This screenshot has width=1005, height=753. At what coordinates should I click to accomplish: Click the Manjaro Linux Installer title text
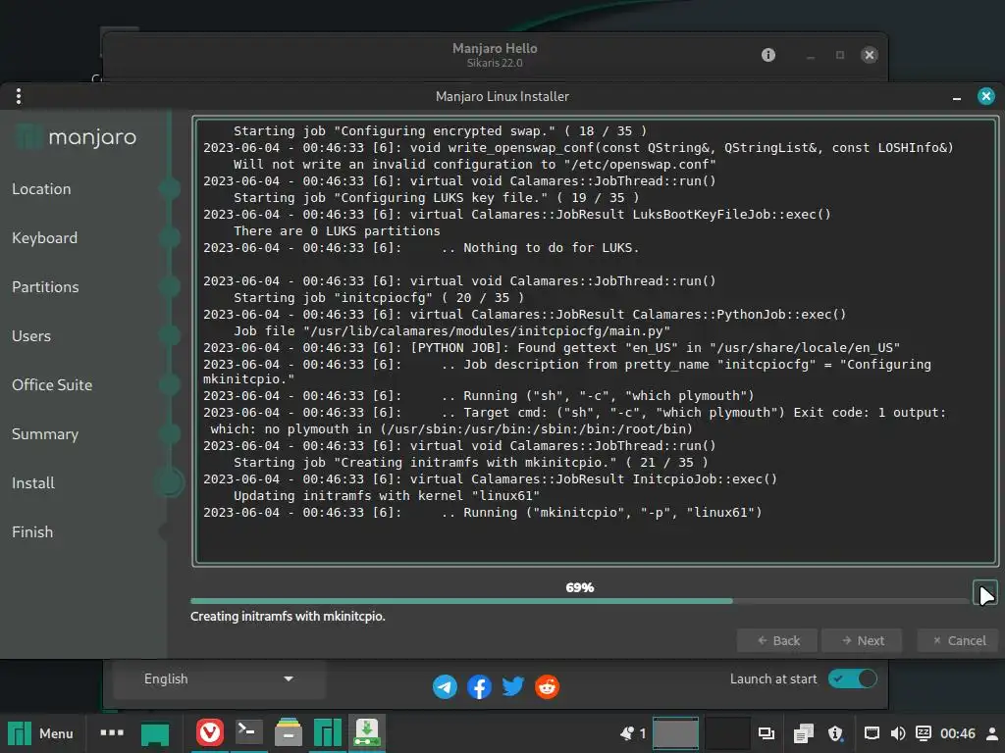502,97
